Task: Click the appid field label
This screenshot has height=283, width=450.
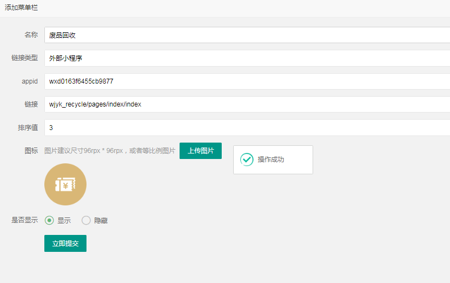Action: point(30,81)
